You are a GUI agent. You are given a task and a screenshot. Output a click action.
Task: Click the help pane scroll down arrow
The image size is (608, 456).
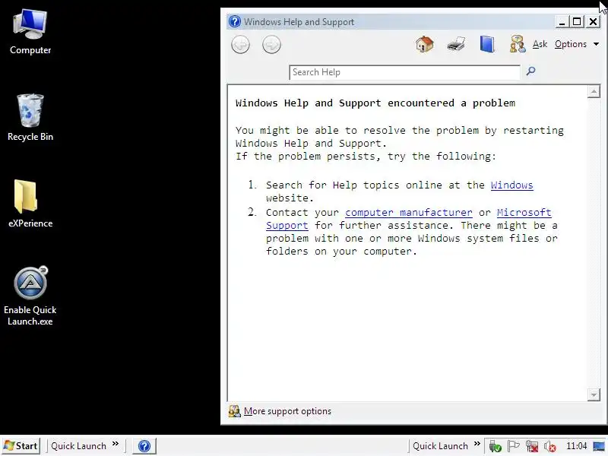click(x=594, y=394)
